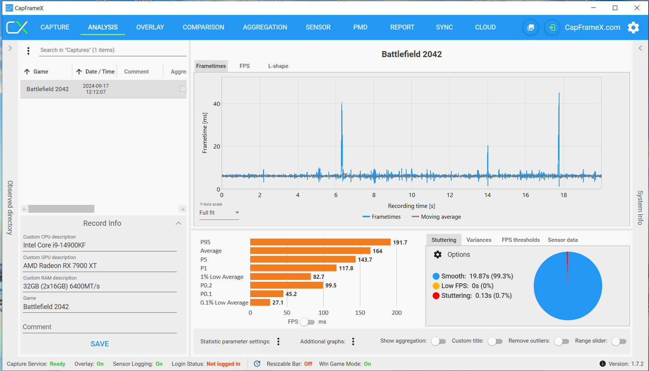Click the version info icon
Screen dimensions: 649x371
click(602, 364)
